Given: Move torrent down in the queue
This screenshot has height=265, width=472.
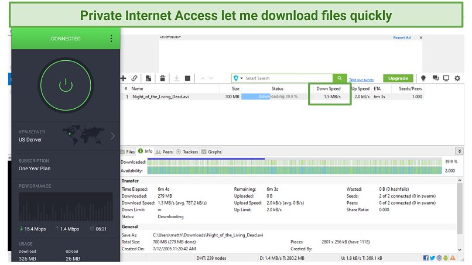Looking at the screenshot, I should pos(211,78).
